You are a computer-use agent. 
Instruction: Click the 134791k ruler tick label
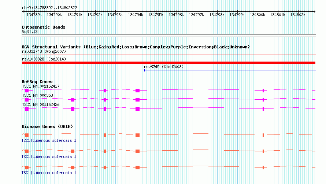(x=75, y=15)
